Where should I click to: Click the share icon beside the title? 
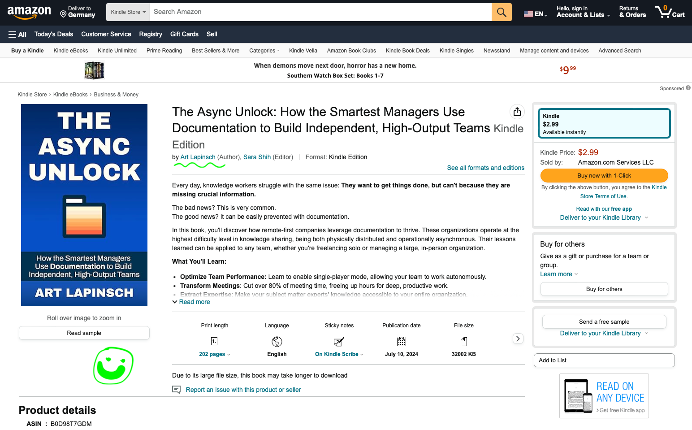pyautogui.click(x=517, y=112)
